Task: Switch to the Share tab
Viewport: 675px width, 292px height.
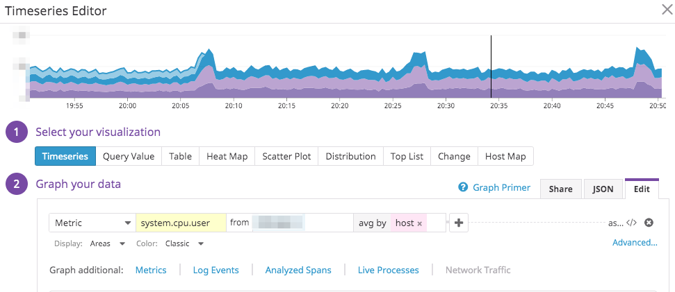Action: [560, 189]
